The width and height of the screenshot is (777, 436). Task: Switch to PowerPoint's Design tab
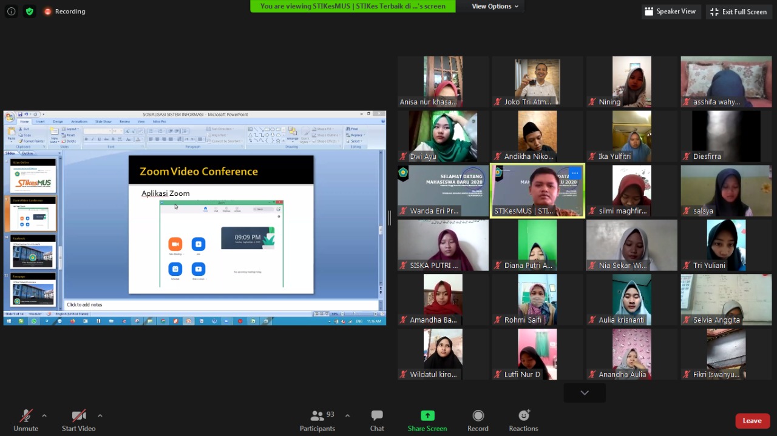tap(58, 122)
